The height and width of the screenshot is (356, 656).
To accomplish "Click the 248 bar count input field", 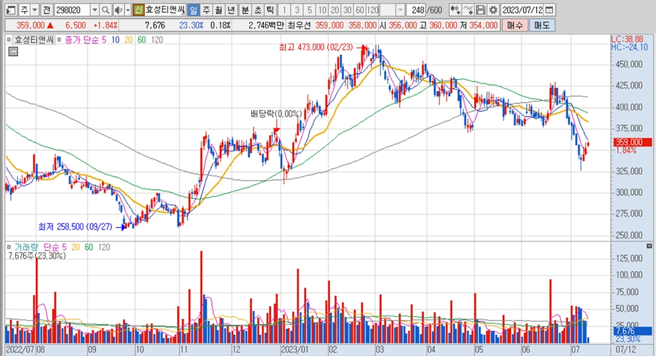I will click(x=417, y=10).
